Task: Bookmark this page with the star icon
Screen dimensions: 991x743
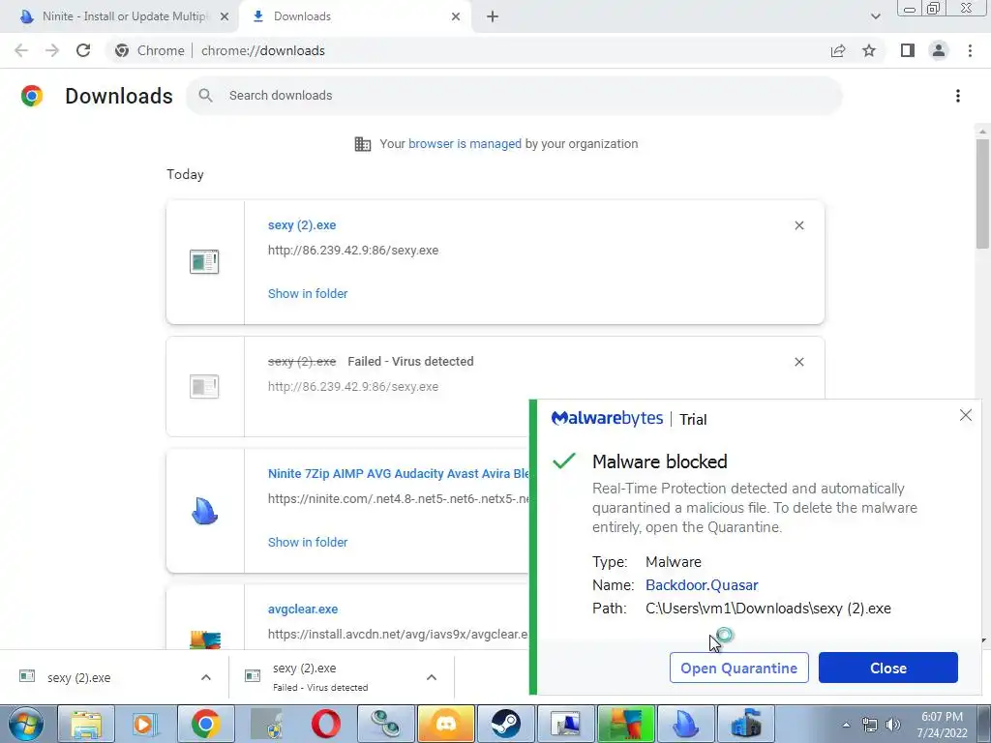Action: [869, 50]
